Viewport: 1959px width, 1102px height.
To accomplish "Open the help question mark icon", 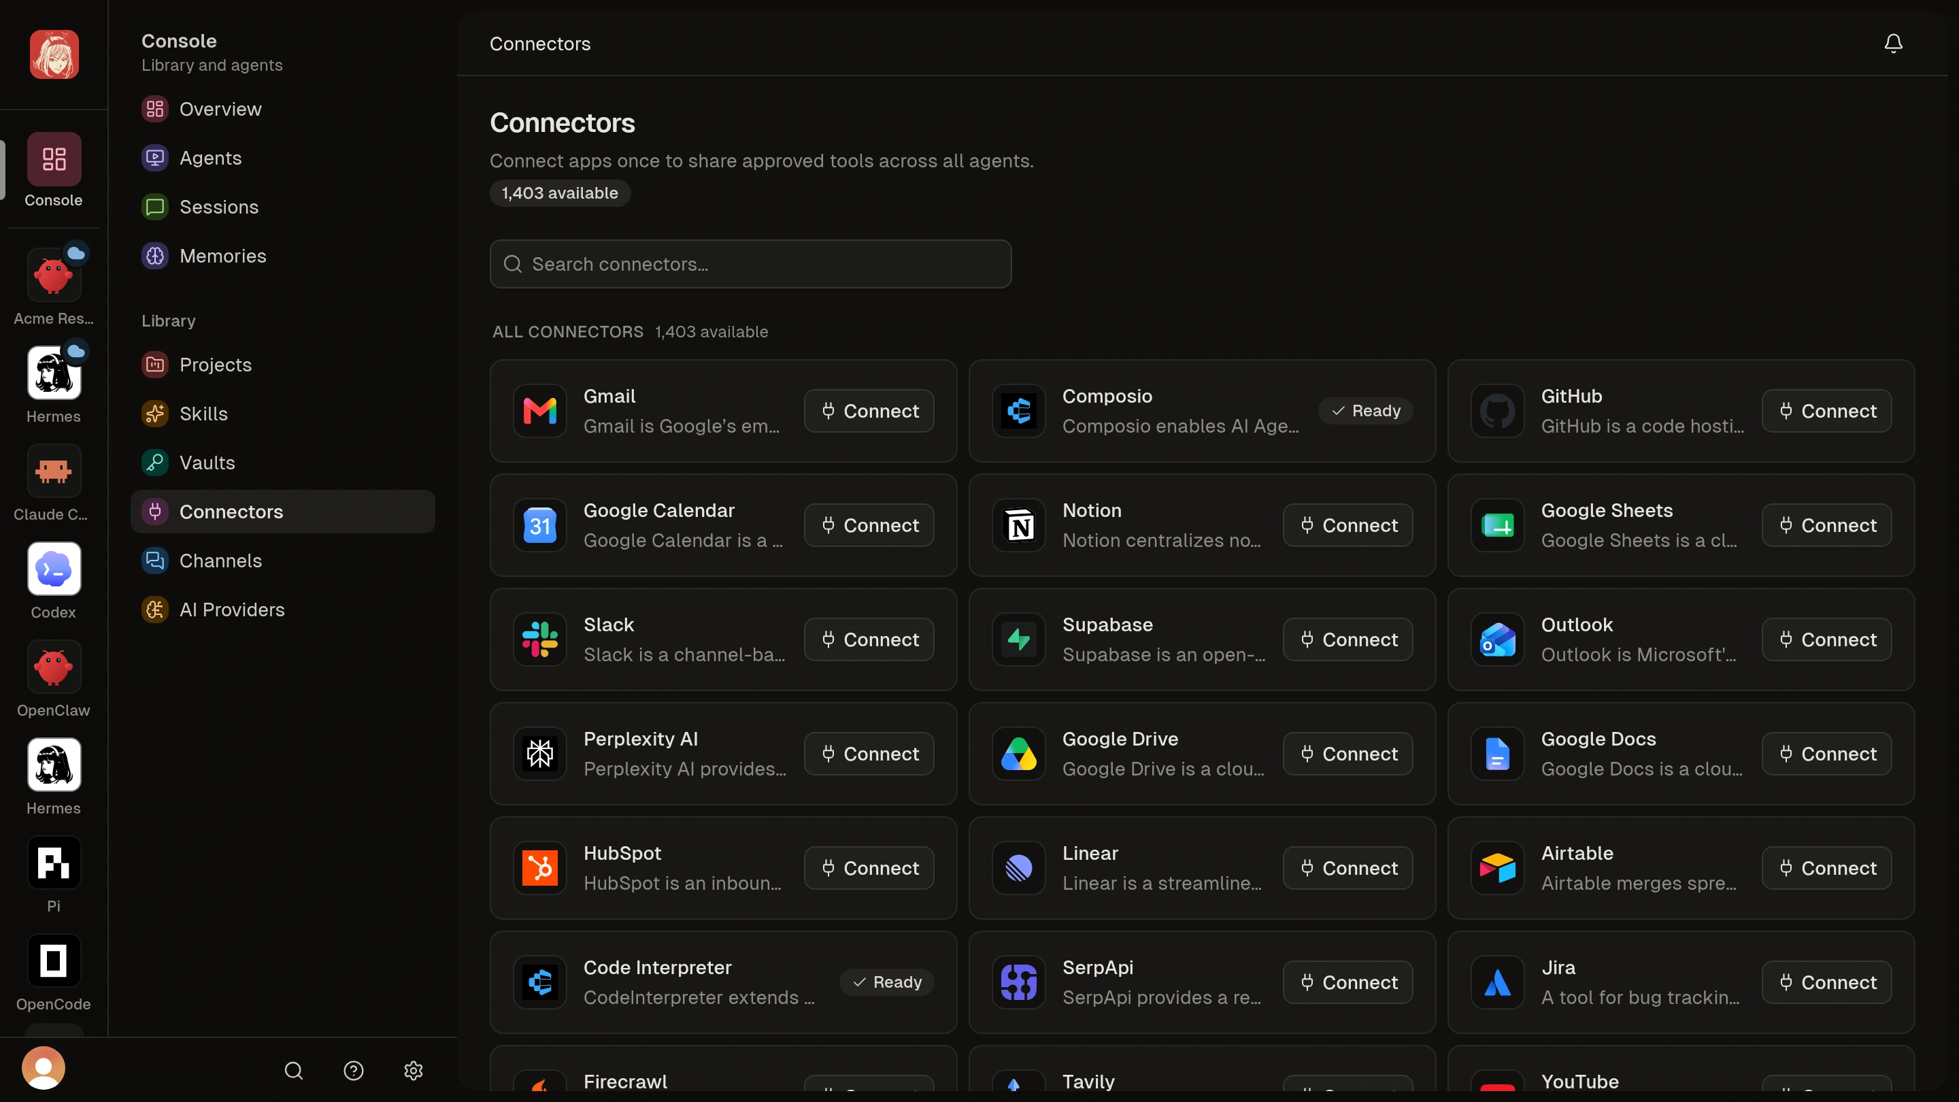I will [354, 1071].
